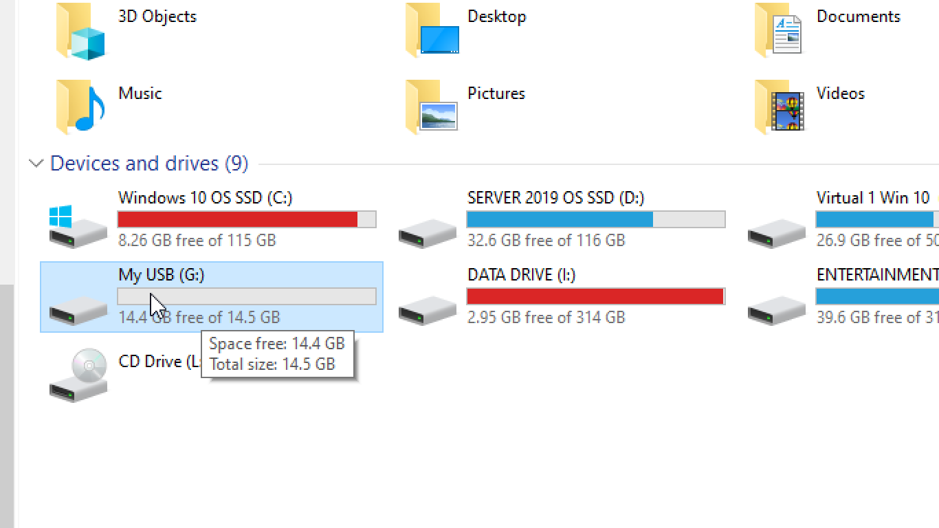This screenshot has width=939, height=528.
Task: Collapse the Devices and drives section
Action: [x=36, y=163]
